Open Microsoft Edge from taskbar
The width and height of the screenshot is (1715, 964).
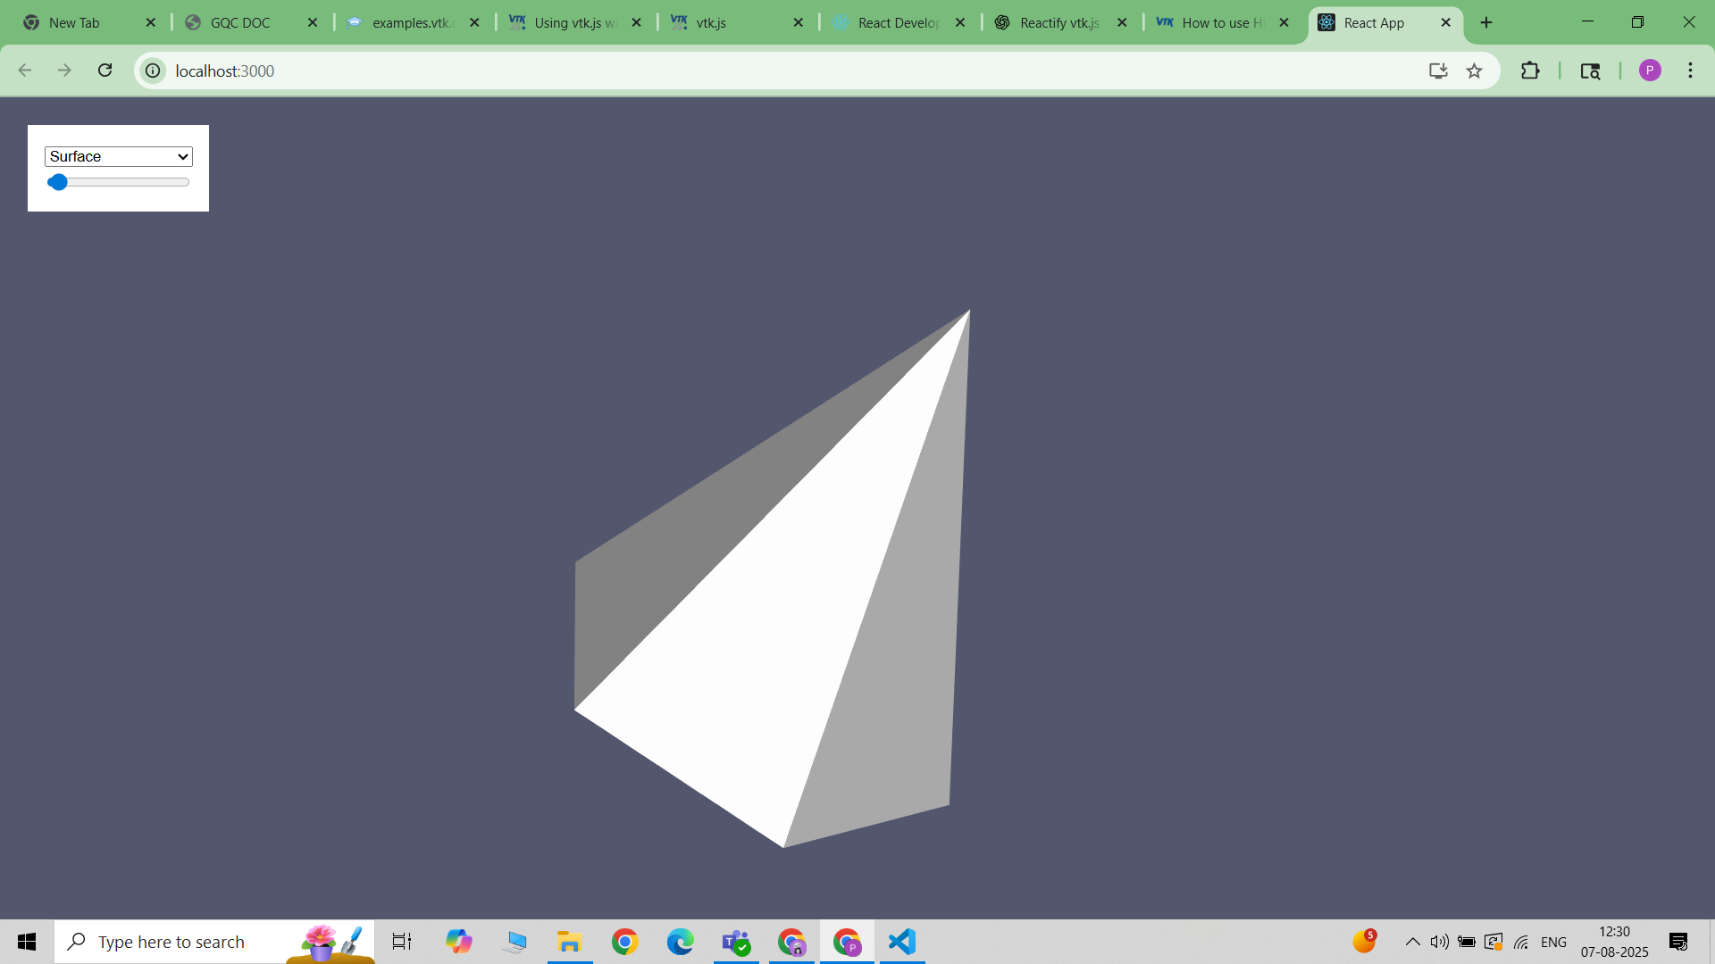tap(681, 942)
